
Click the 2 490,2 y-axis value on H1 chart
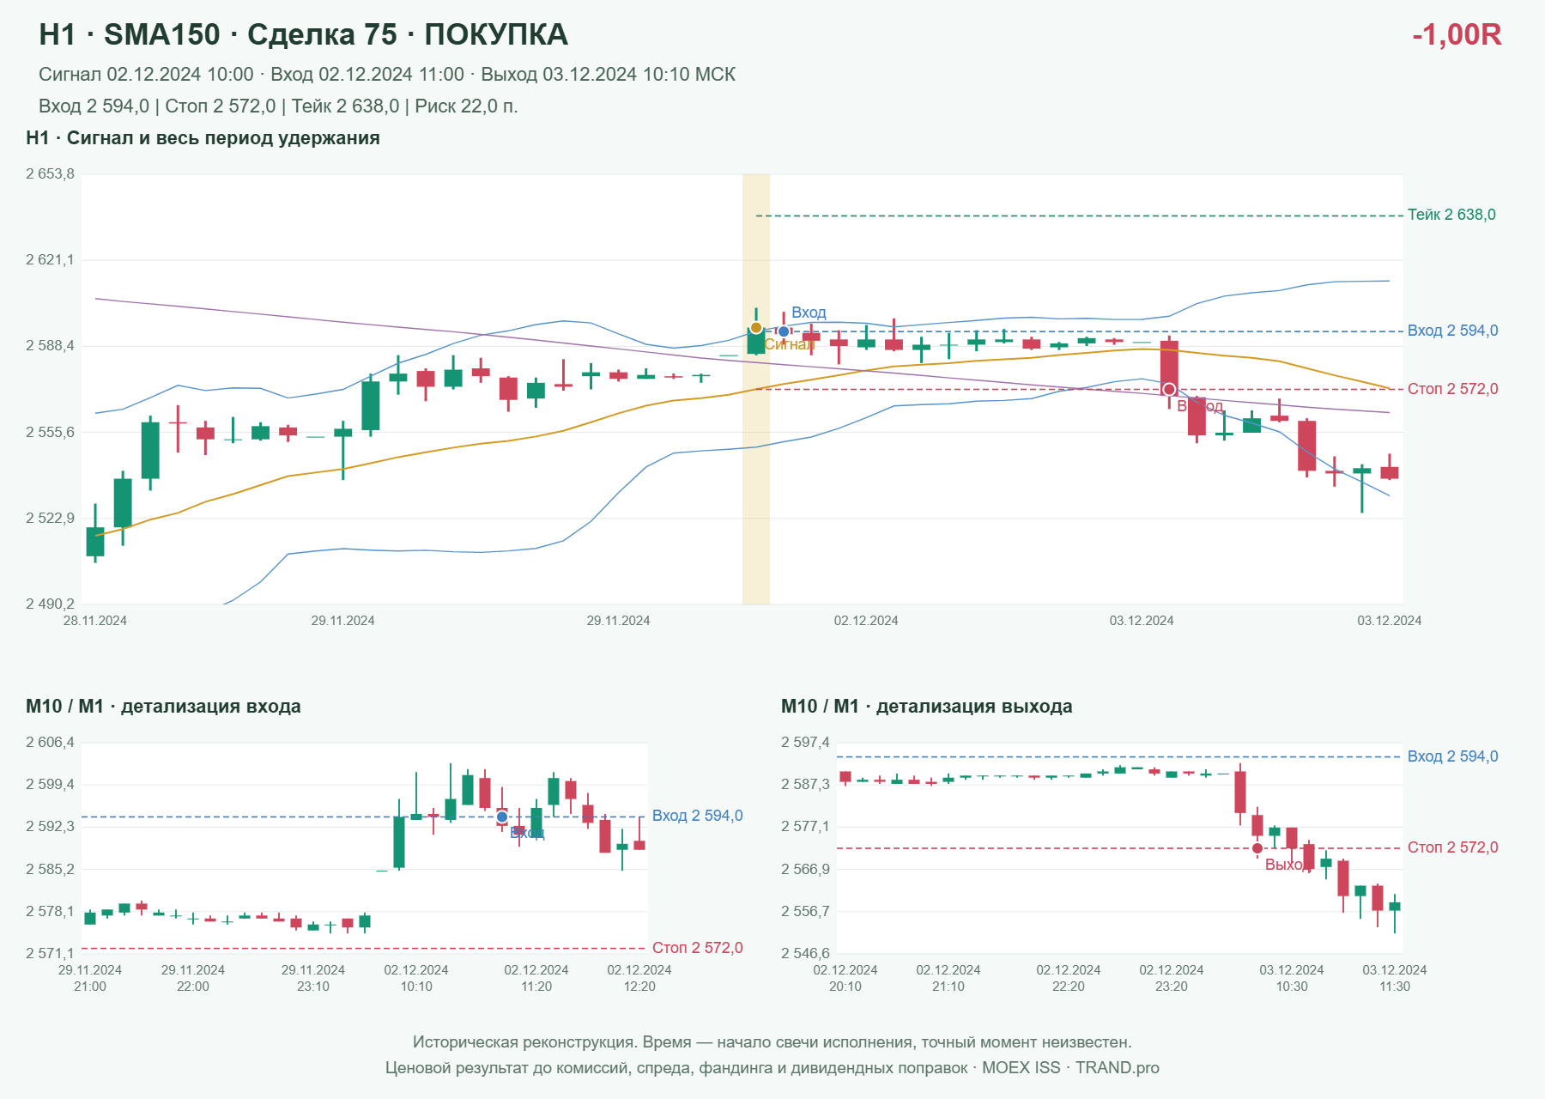click(x=50, y=604)
